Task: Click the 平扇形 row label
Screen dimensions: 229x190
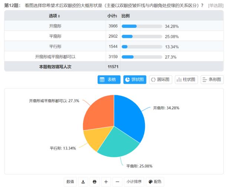Action: [x=55, y=36]
